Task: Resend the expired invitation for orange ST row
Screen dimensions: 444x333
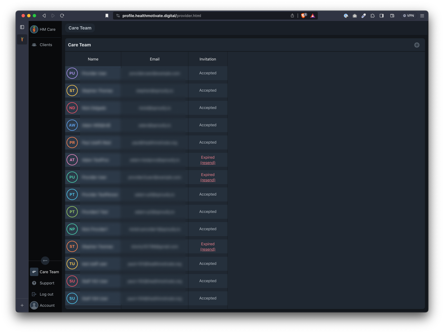Action: coord(208,249)
